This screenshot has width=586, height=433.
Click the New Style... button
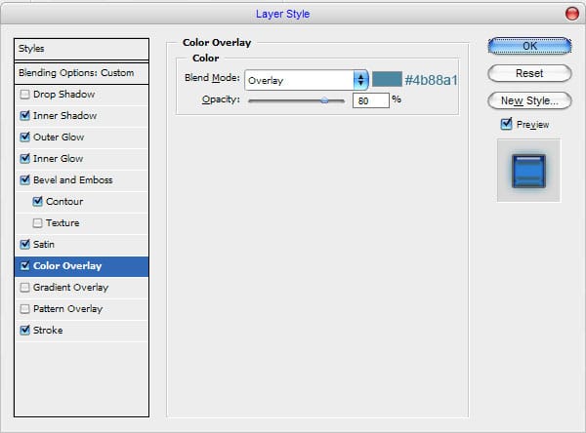coord(528,100)
